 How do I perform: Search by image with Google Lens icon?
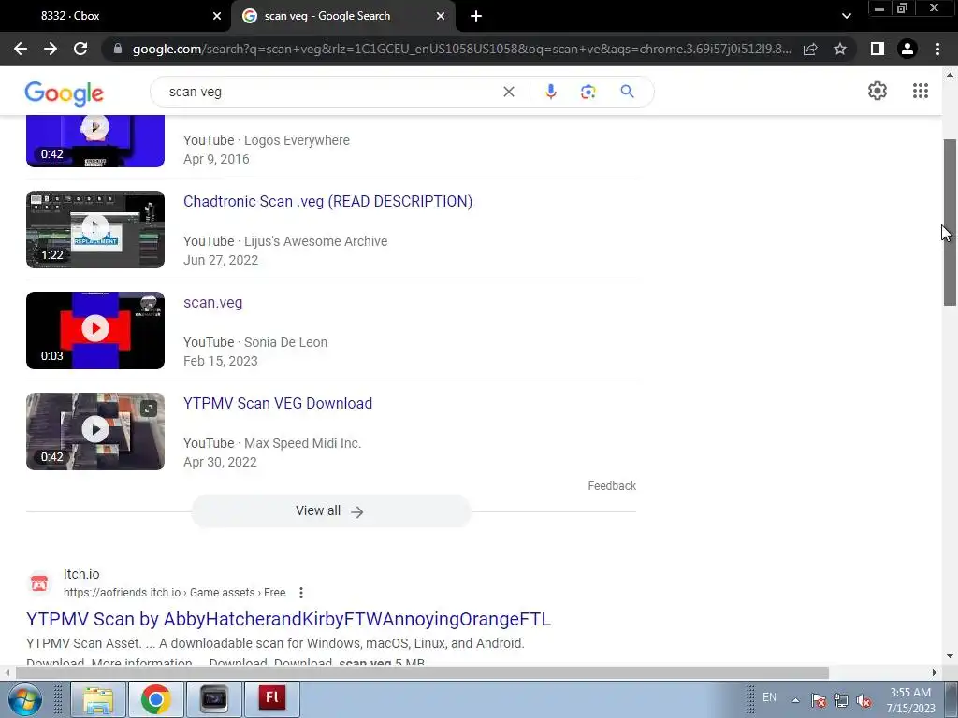pos(588,92)
